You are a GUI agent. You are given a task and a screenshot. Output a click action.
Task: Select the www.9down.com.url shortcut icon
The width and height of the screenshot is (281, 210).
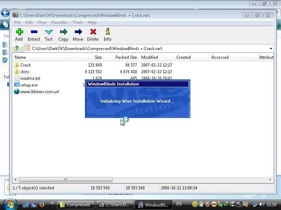(17, 92)
